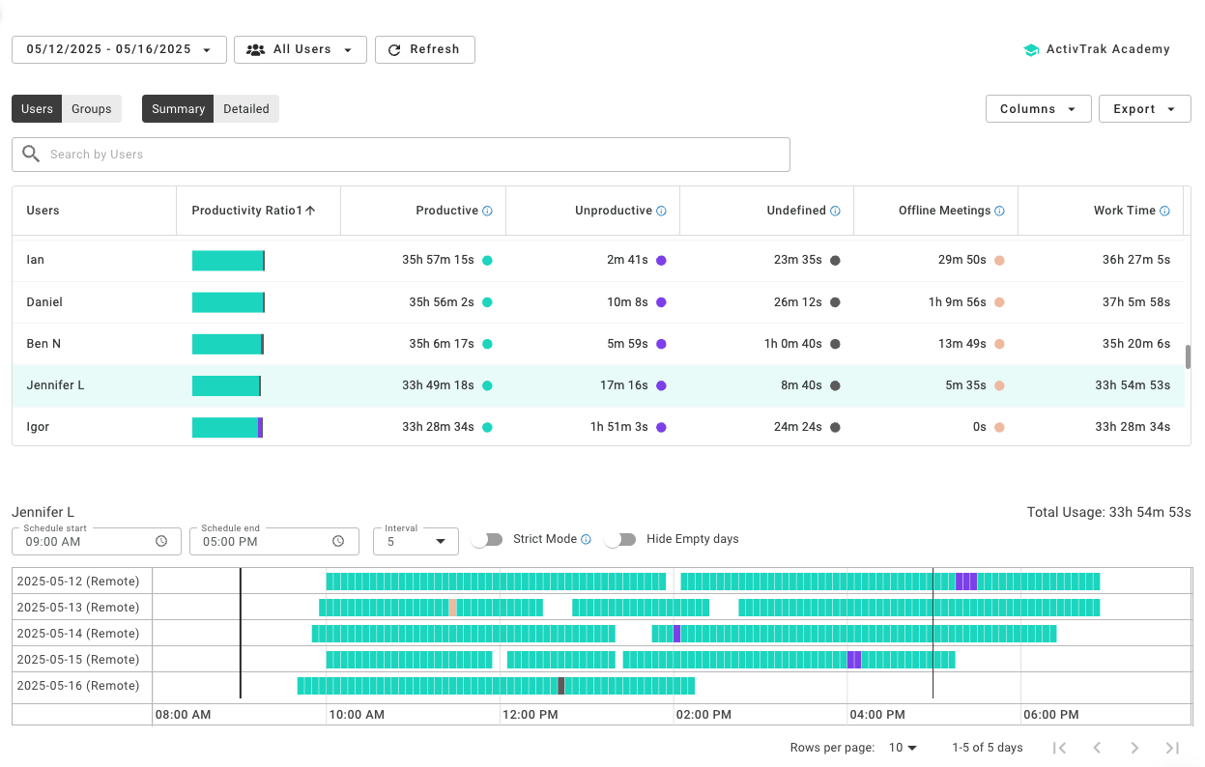The image size is (1205, 767).
Task: Click purple unproductive block on 2025-05-12 timeline
Action: [966, 582]
